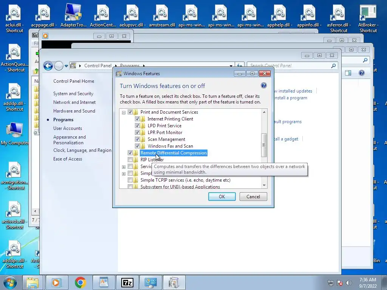Screen dimensions: 387x290
Task: Uncheck LPR Port Monitor checkbox
Action: (137, 133)
